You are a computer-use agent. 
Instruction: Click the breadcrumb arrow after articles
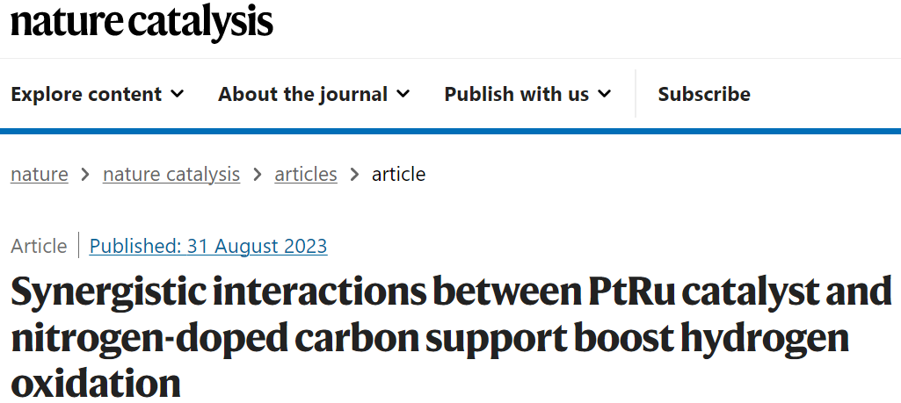(x=354, y=174)
